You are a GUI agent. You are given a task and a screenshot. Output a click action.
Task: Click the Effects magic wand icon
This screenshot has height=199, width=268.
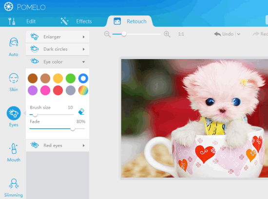tap(64, 21)
